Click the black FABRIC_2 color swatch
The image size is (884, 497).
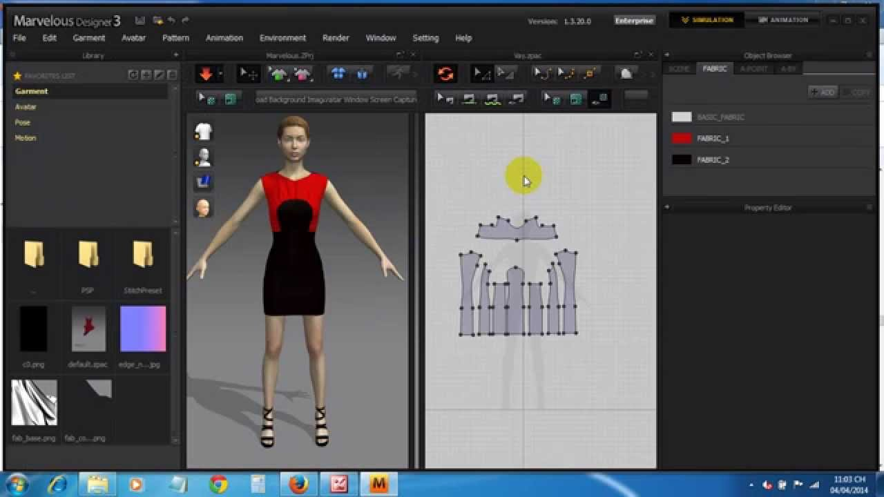click(x=682, y=159)
